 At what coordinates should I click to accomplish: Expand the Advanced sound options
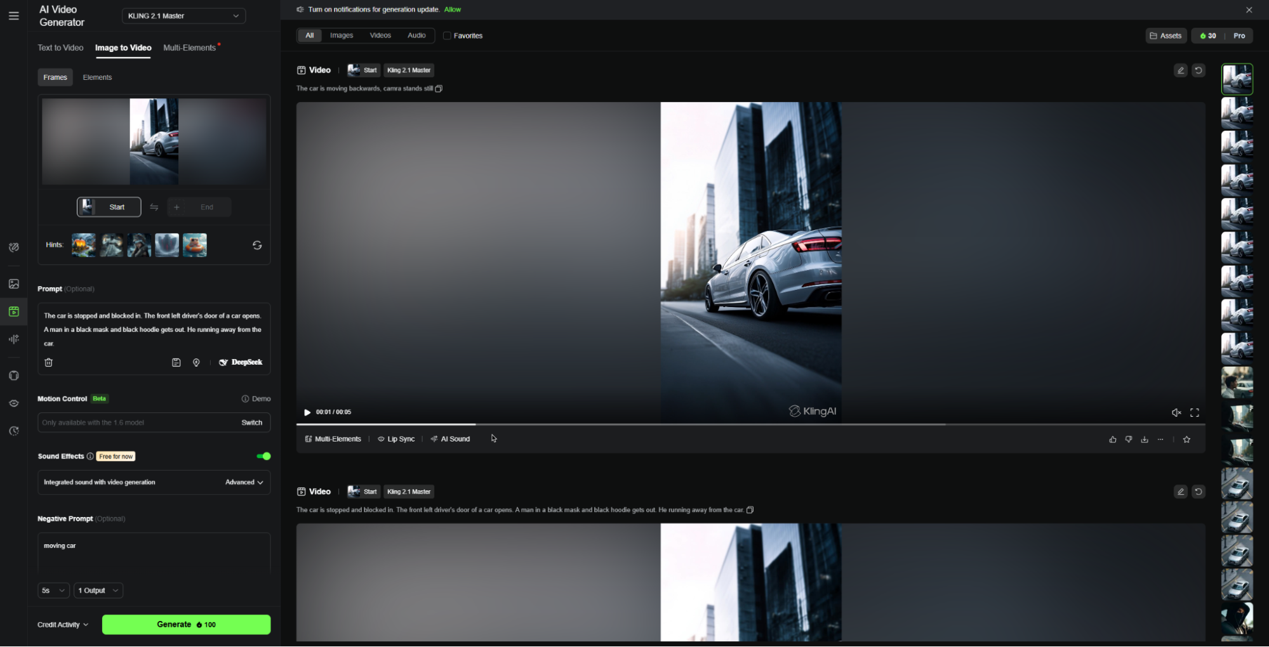[244, 483]
